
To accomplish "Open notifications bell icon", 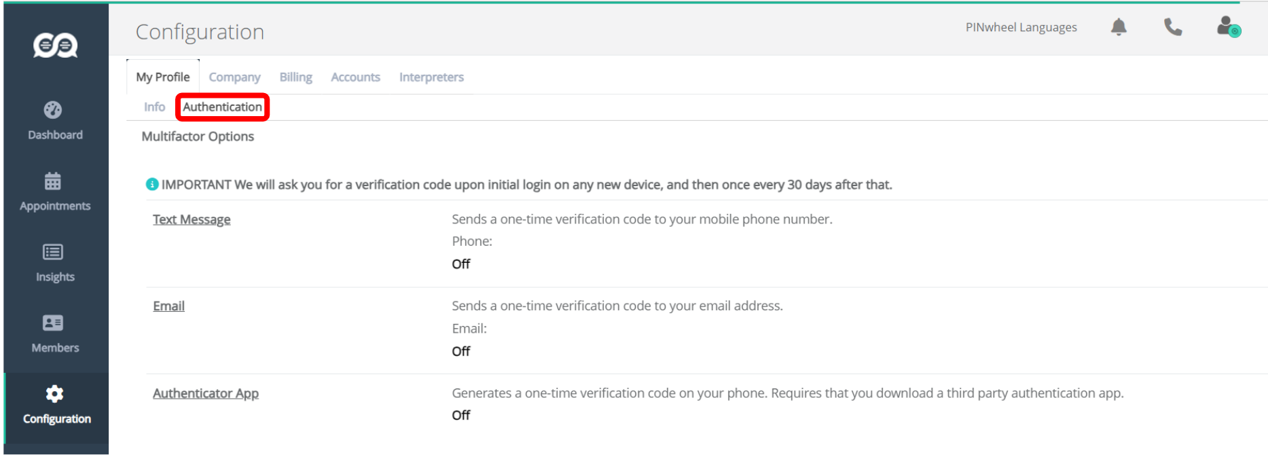I will click(1119, 27).
